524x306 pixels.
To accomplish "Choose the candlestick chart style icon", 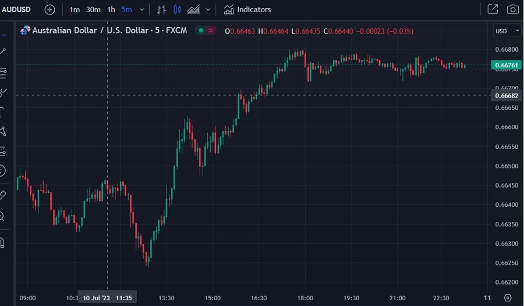I will (177, 10).
